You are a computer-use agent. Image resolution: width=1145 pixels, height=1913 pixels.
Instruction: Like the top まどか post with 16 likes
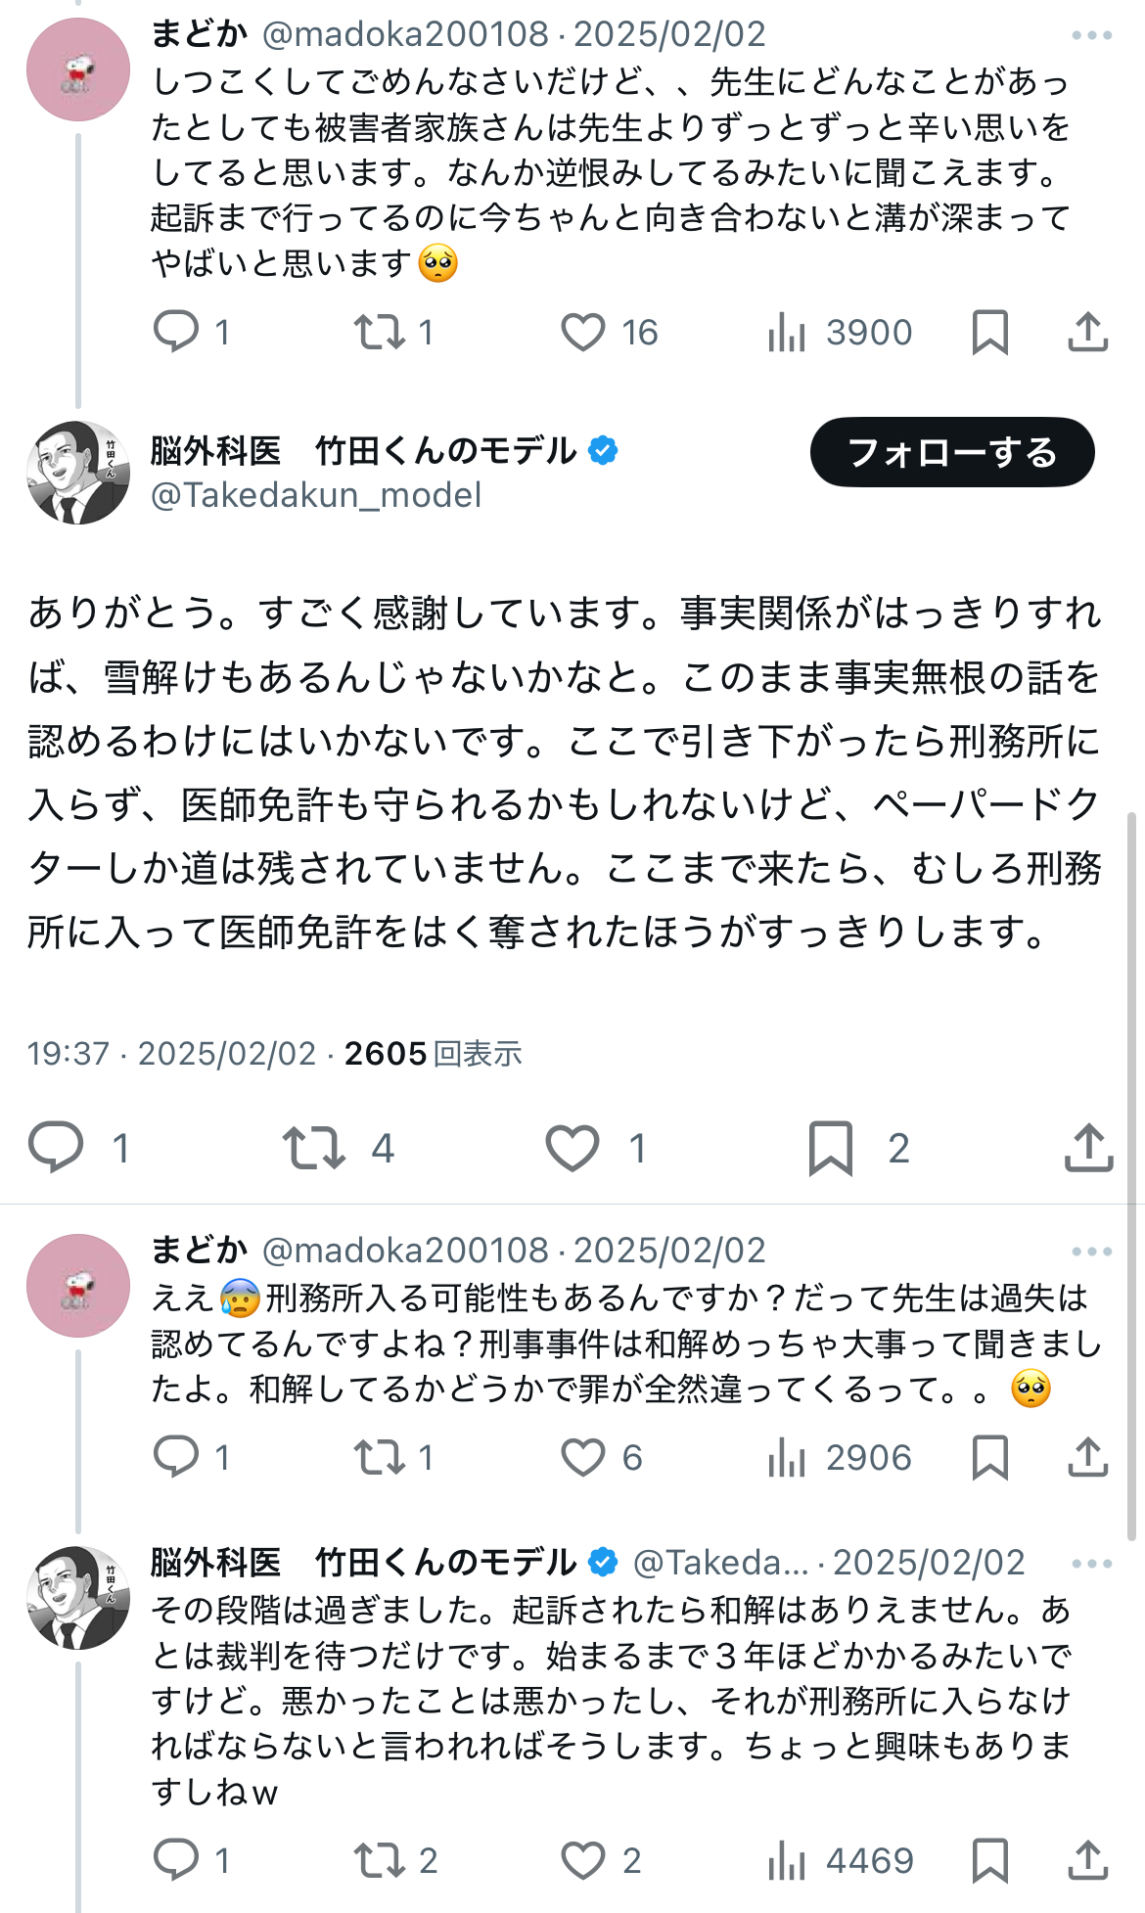[583, 333]
